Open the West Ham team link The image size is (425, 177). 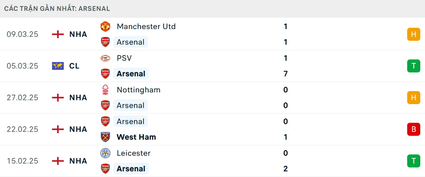tap(136, 137)
